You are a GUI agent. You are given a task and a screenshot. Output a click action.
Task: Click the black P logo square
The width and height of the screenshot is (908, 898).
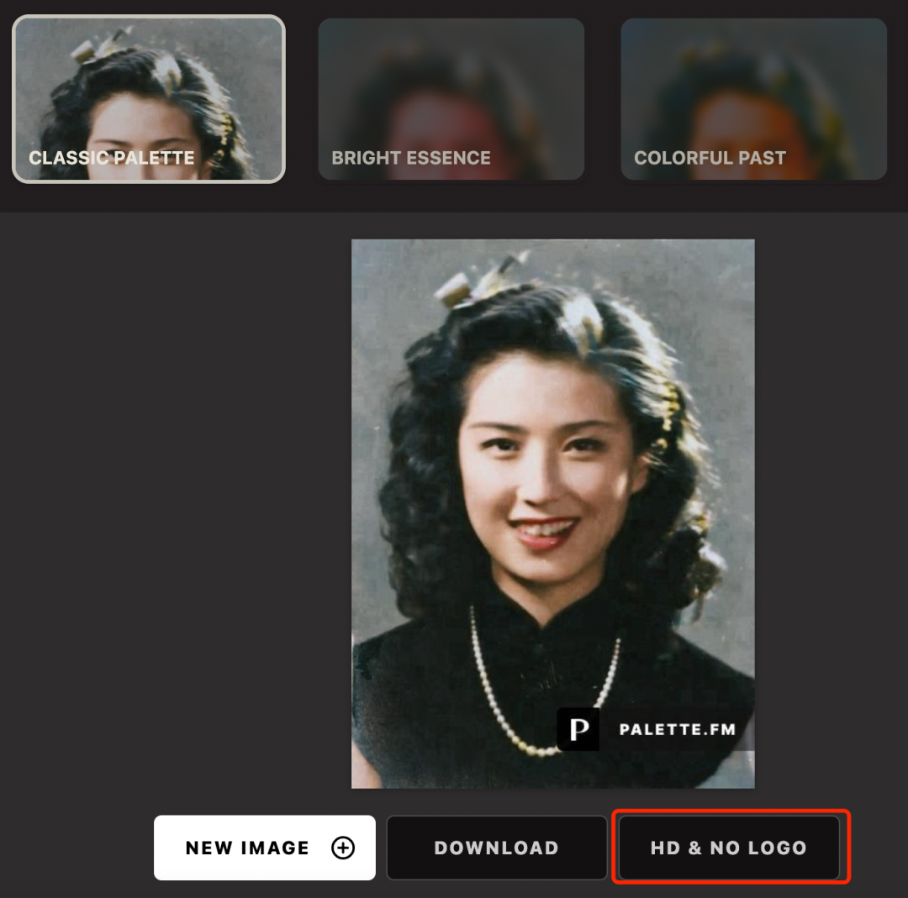point(578,729)
